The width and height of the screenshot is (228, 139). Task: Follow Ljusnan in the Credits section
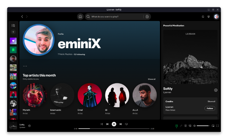[209, 108]
